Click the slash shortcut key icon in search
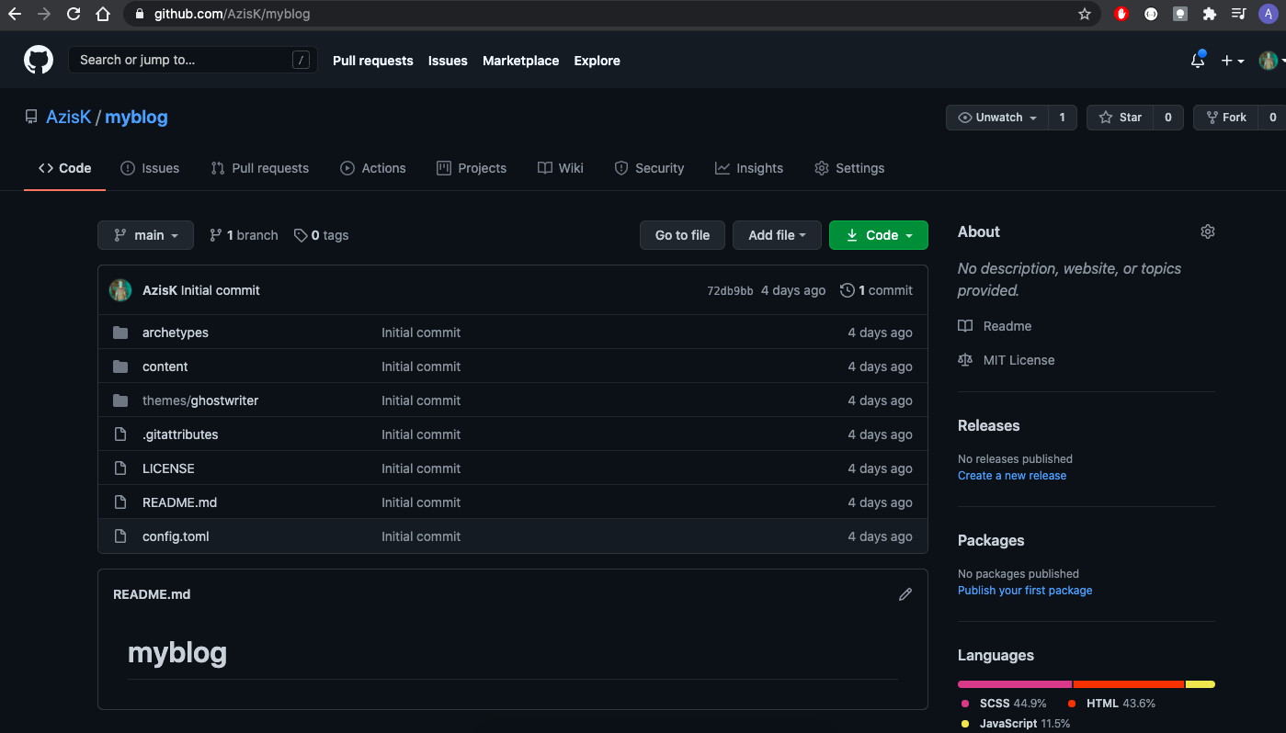This screenshot has height=733, width=1286. point(301,60)
